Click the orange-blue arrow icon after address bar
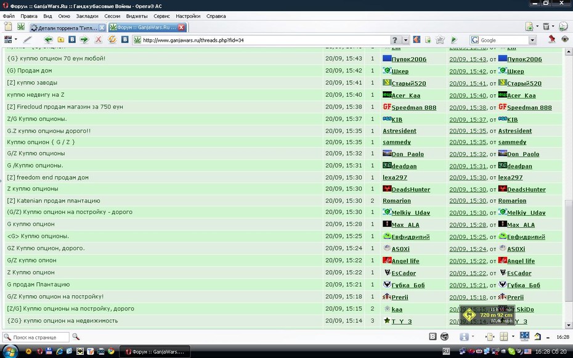 (x=417, y=39)
